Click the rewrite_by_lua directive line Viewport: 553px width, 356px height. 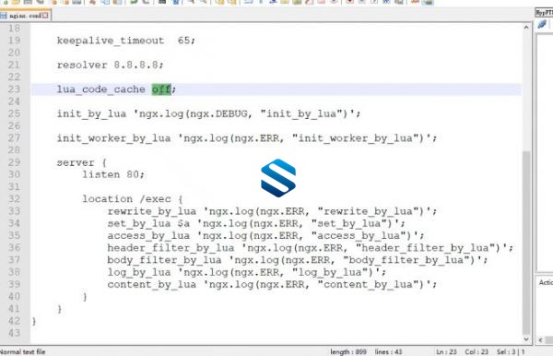[x=272, y=211]
